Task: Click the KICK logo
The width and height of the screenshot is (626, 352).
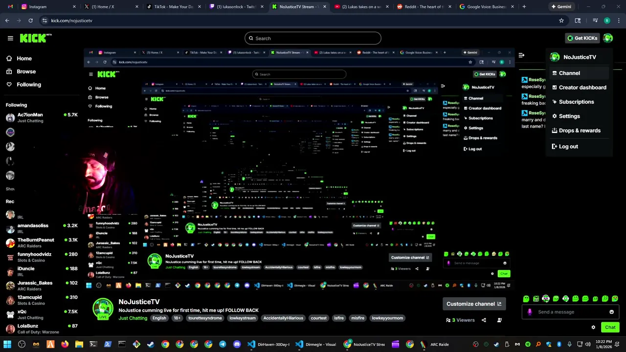Action: pyautogui.click(x=36, y=38)
